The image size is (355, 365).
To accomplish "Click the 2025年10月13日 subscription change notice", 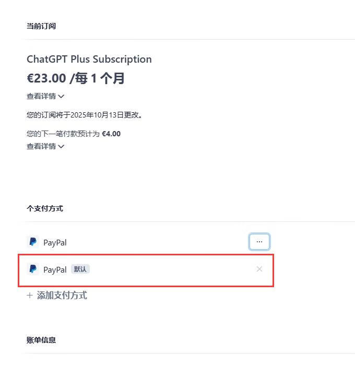I will point(85,115).
